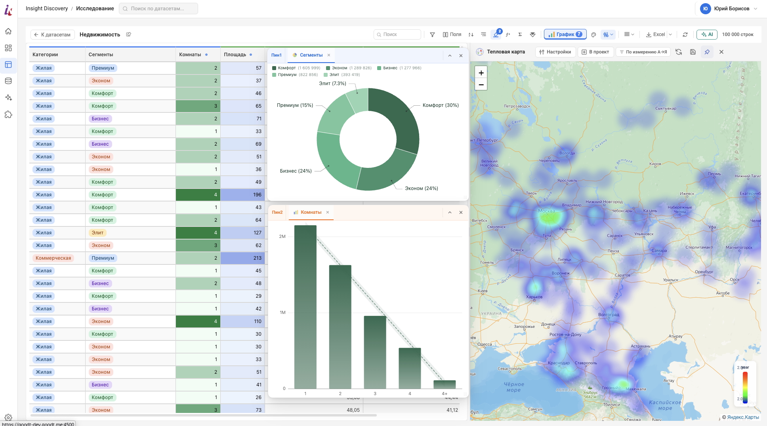Toggle the pin on heat map panel
The width and height of the screenshot is (767, 426).
click(707, 52)
